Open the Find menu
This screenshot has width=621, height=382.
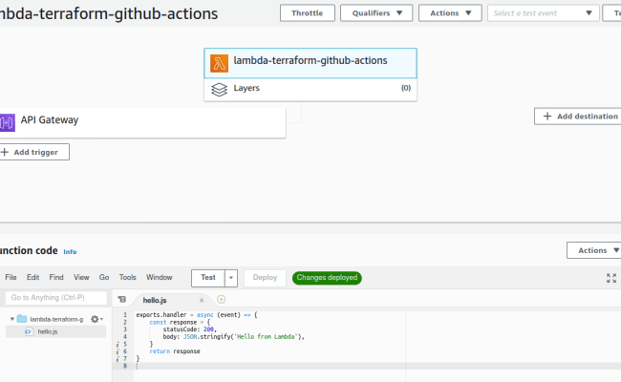pyautogui.click(x=56, y=277)
